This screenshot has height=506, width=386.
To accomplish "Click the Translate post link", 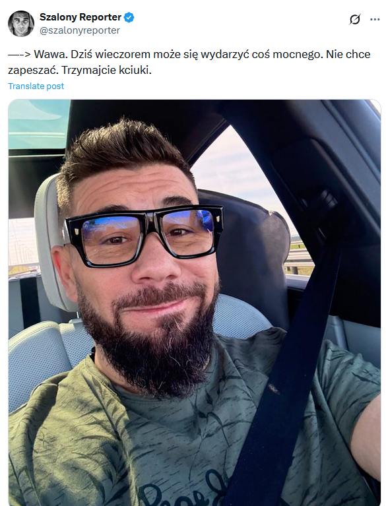I will (x=36, y=86).
